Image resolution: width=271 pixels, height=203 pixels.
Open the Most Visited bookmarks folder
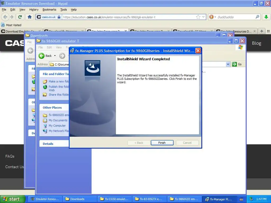point(11,25)
